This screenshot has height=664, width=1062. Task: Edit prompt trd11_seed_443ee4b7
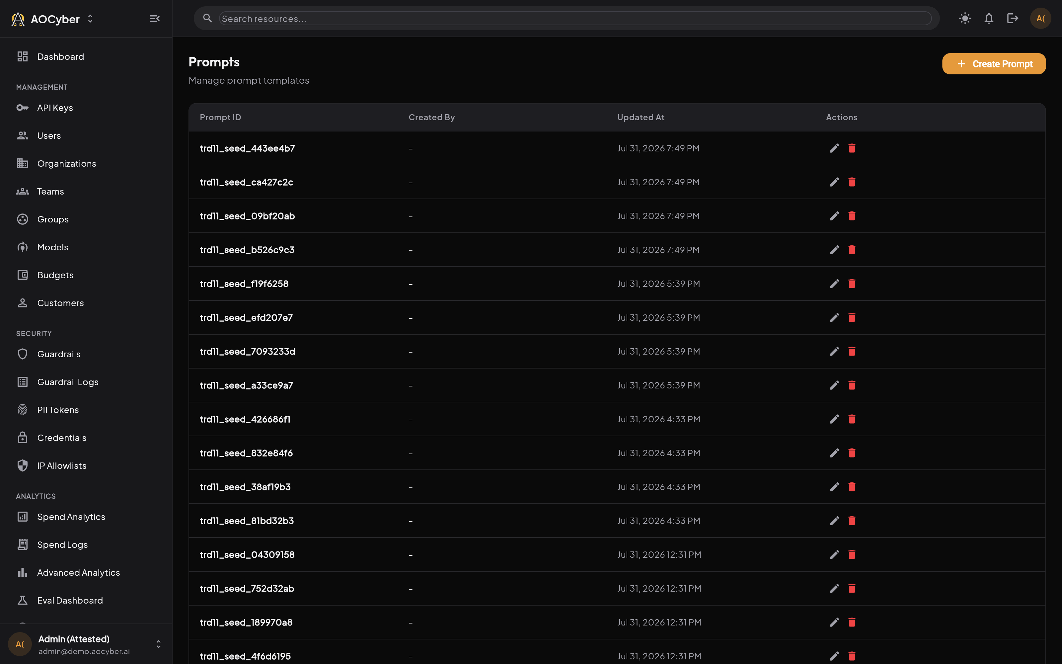(834, 148)
